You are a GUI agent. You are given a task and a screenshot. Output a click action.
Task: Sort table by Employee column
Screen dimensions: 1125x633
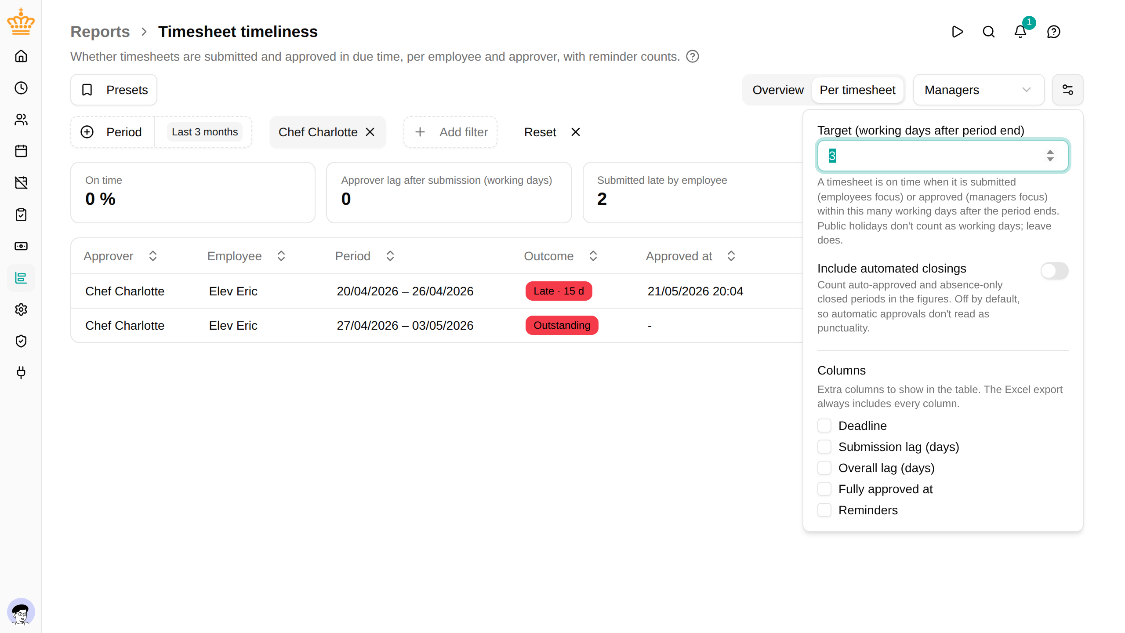point(247,256)
